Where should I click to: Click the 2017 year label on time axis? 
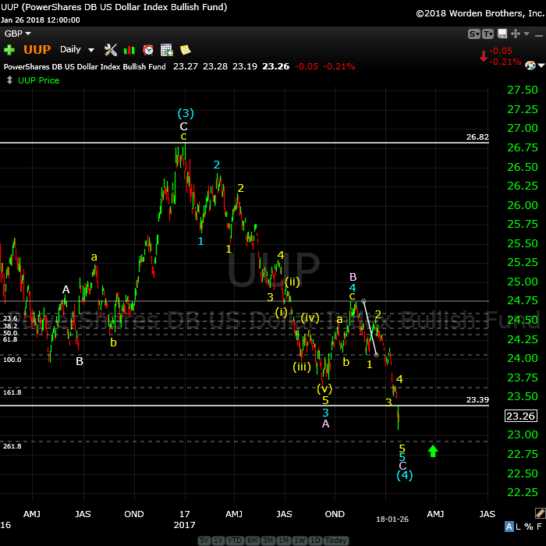[x=184, y=525]
